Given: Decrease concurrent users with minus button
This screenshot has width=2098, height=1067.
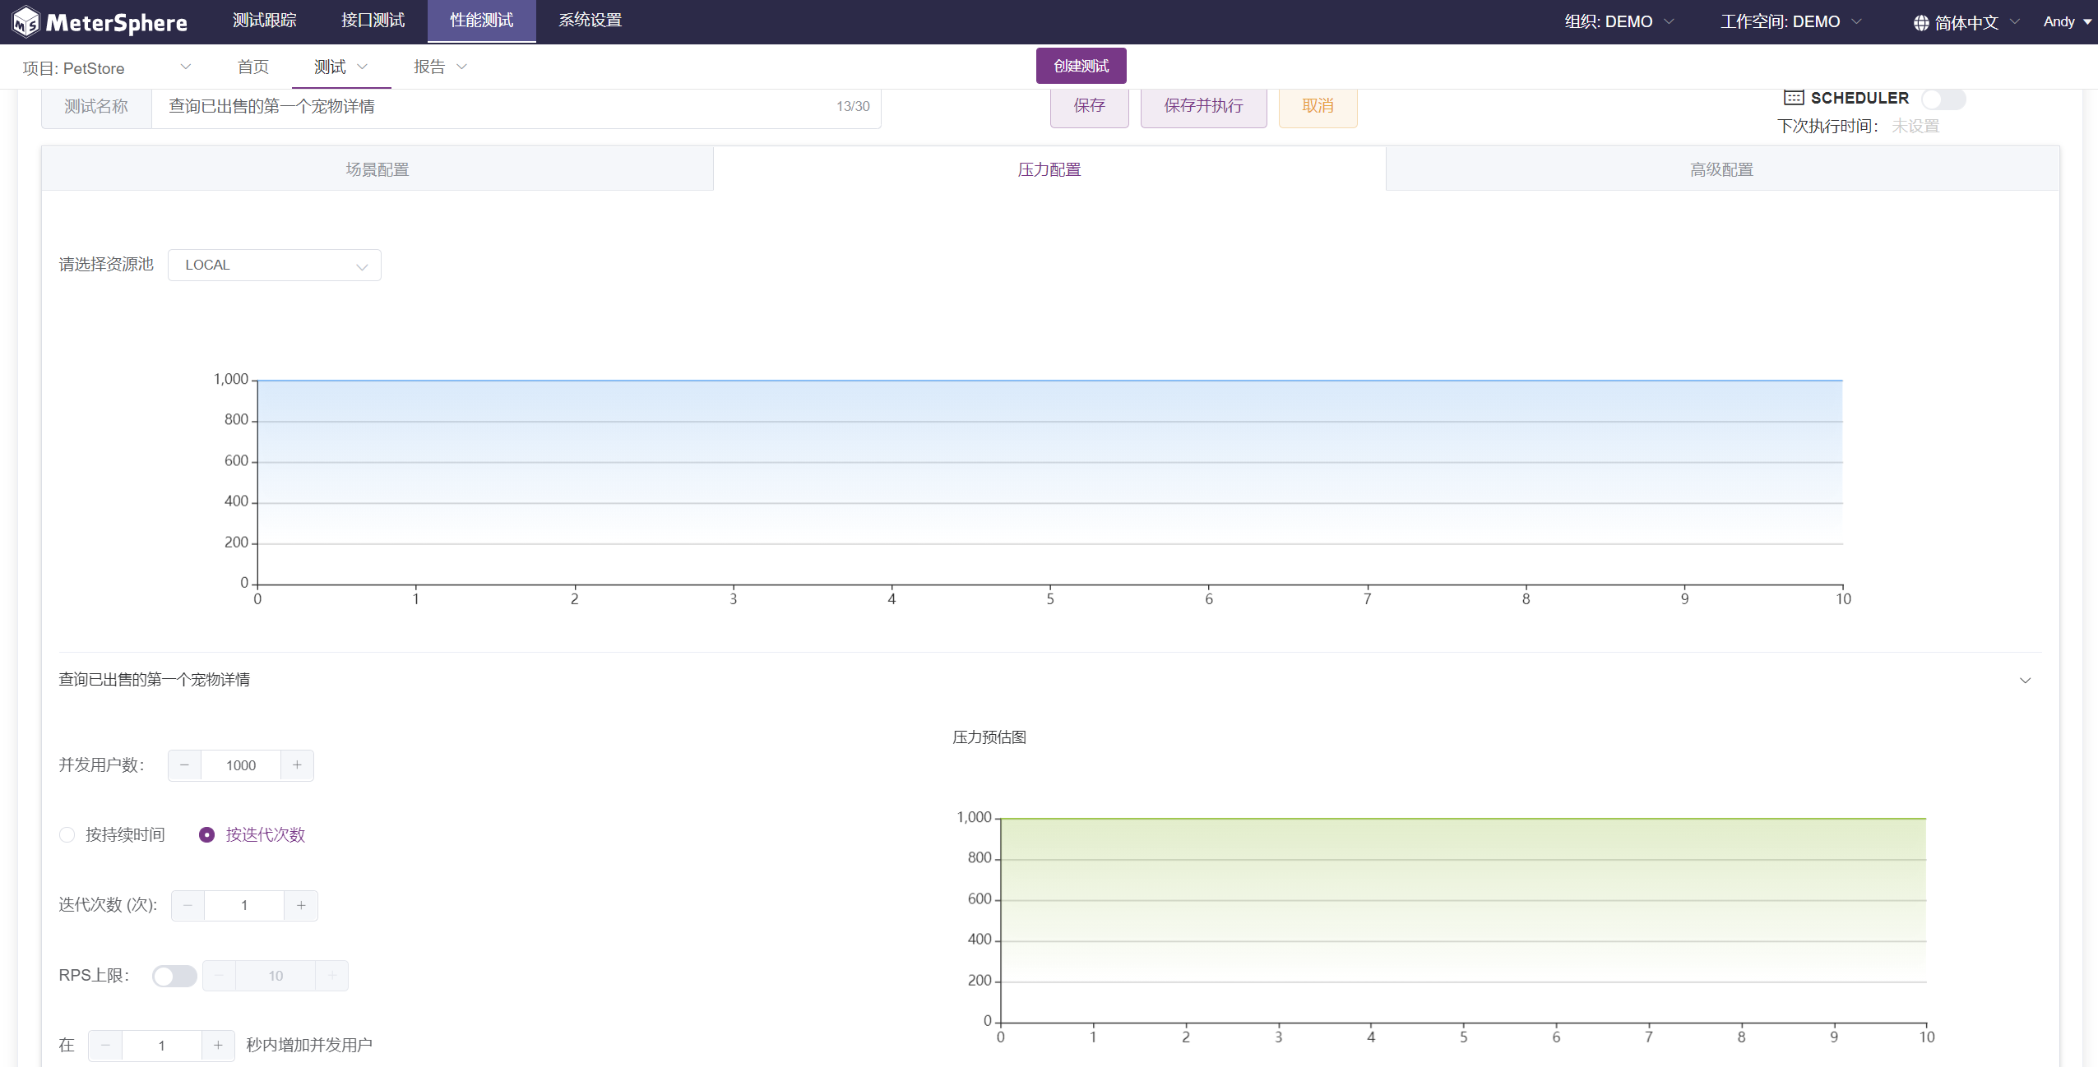Looking at the screenshot, I should pos(184,765).
